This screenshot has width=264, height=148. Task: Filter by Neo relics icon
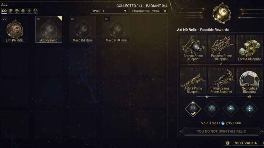(x=23, y=11)
